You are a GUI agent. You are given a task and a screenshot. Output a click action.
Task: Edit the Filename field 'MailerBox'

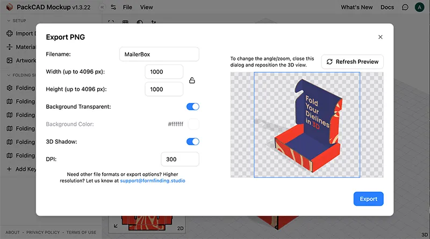pos(159,54)
